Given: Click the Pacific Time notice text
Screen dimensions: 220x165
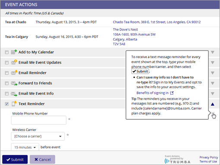Looking at the screenshot, I should point(34,13).
